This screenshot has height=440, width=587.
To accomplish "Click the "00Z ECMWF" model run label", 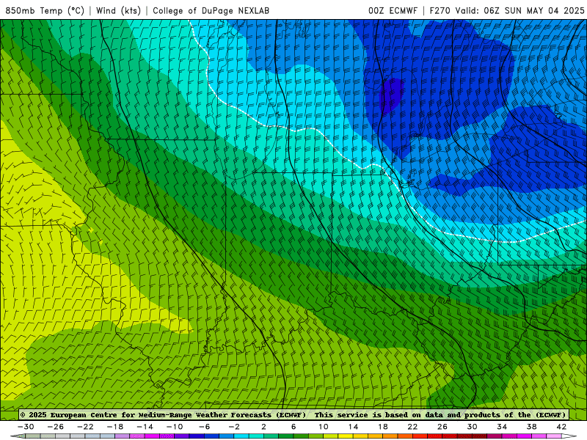I will tap(393, 10).
